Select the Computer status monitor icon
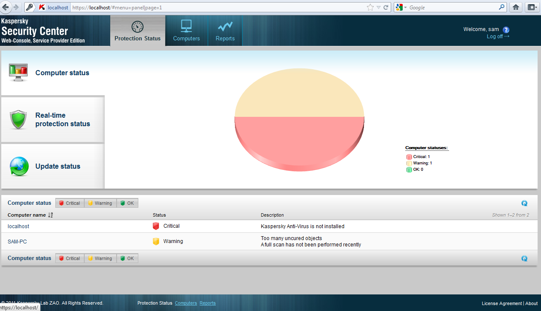 pyautogui.click(x=18, y=72)
